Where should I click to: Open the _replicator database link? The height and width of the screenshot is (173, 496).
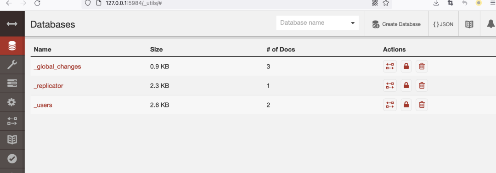click(48, 86)
